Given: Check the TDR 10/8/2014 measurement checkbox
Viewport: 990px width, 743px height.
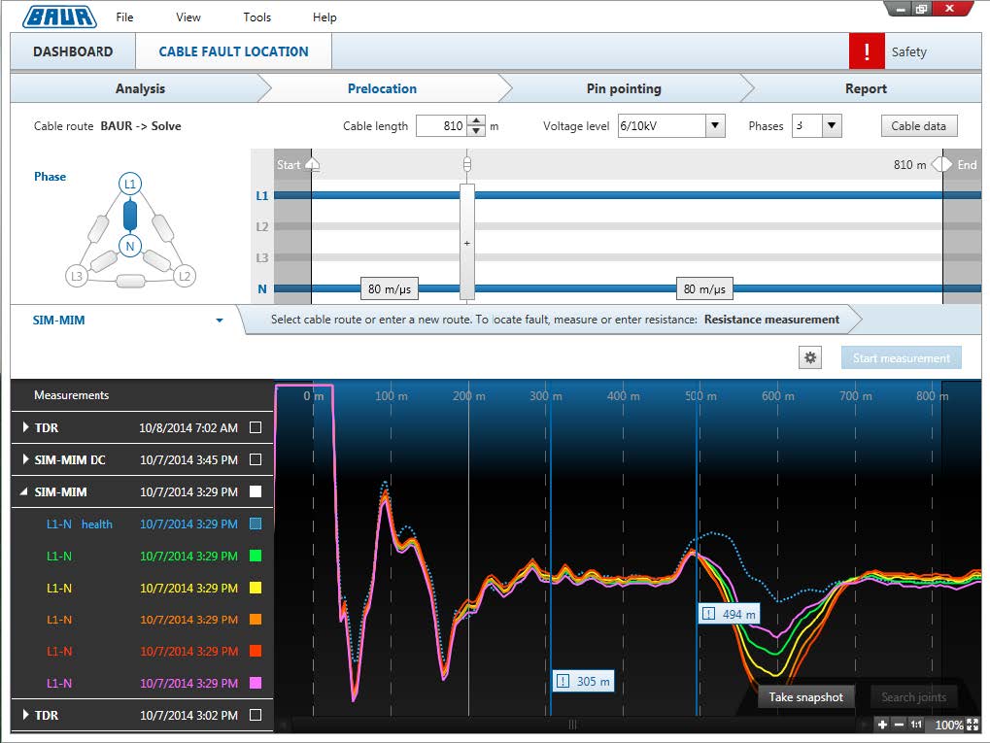Looking at the screenshot, I should [256, 427].
